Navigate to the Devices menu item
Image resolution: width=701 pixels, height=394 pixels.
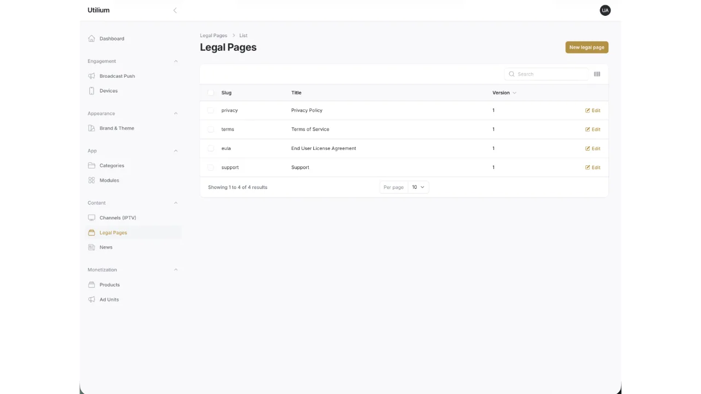click(x=133, y=91)
